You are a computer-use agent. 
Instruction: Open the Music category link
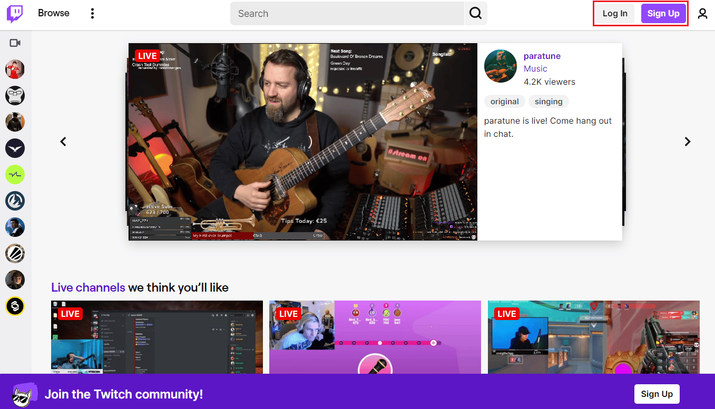coord(535,68)
